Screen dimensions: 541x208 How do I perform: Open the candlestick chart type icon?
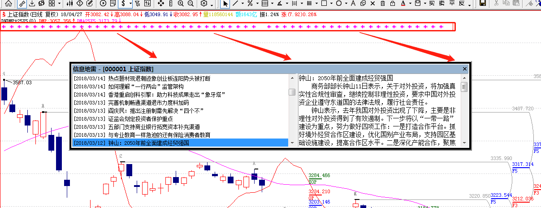point(69,4)
